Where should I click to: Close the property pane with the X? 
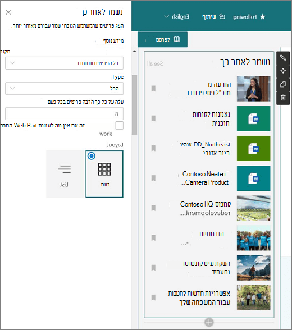8,12
